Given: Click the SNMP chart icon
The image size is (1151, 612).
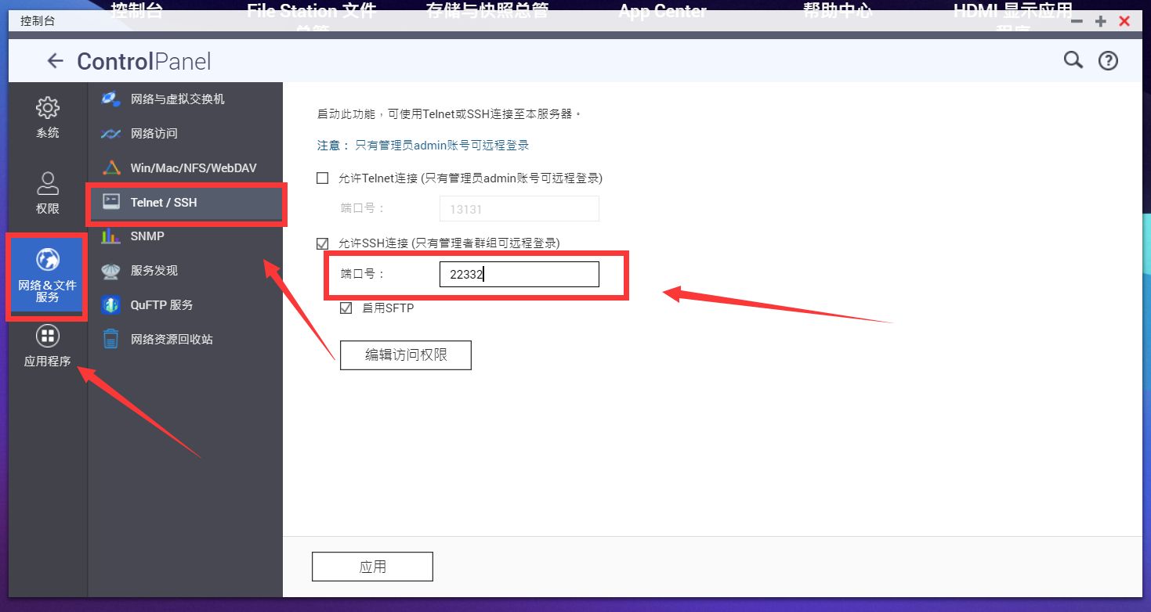Looking at the screenshot, I should [111, 236].
